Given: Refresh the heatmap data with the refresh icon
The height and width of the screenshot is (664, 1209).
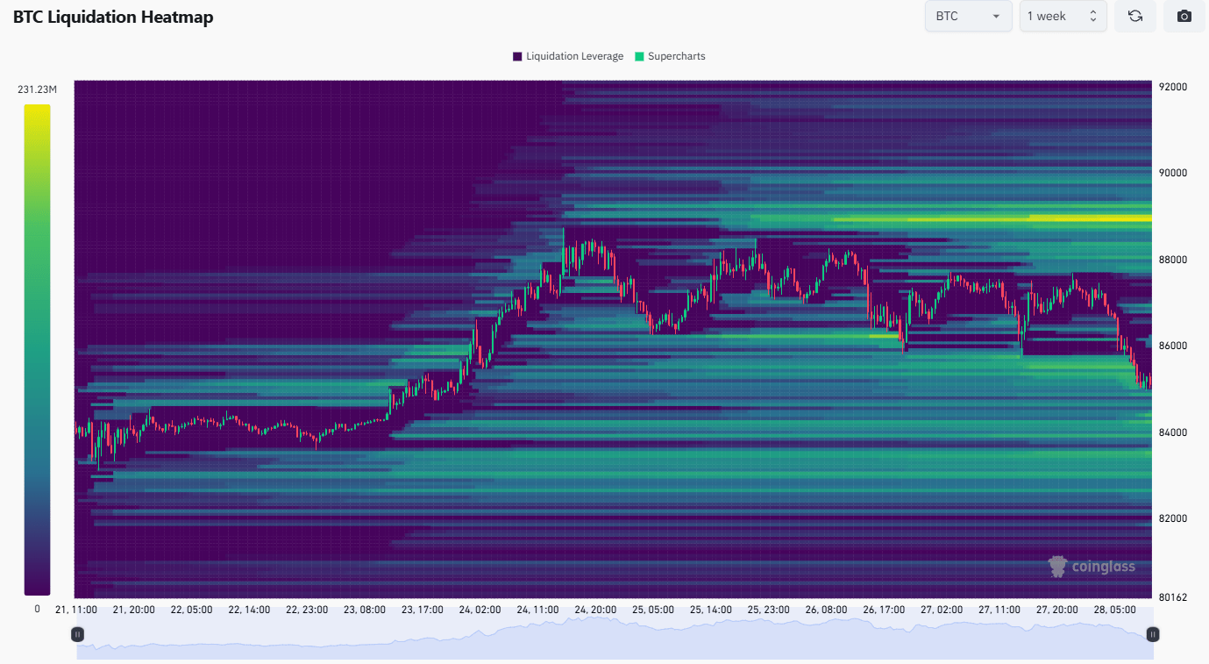Looking at the screenshot, I should (1135, 16).
